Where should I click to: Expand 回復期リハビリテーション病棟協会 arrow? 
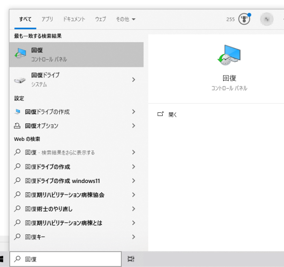pos(133,194)
